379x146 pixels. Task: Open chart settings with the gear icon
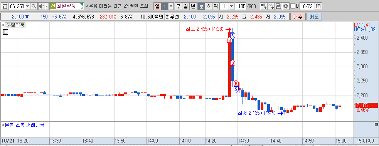[285, 6]
